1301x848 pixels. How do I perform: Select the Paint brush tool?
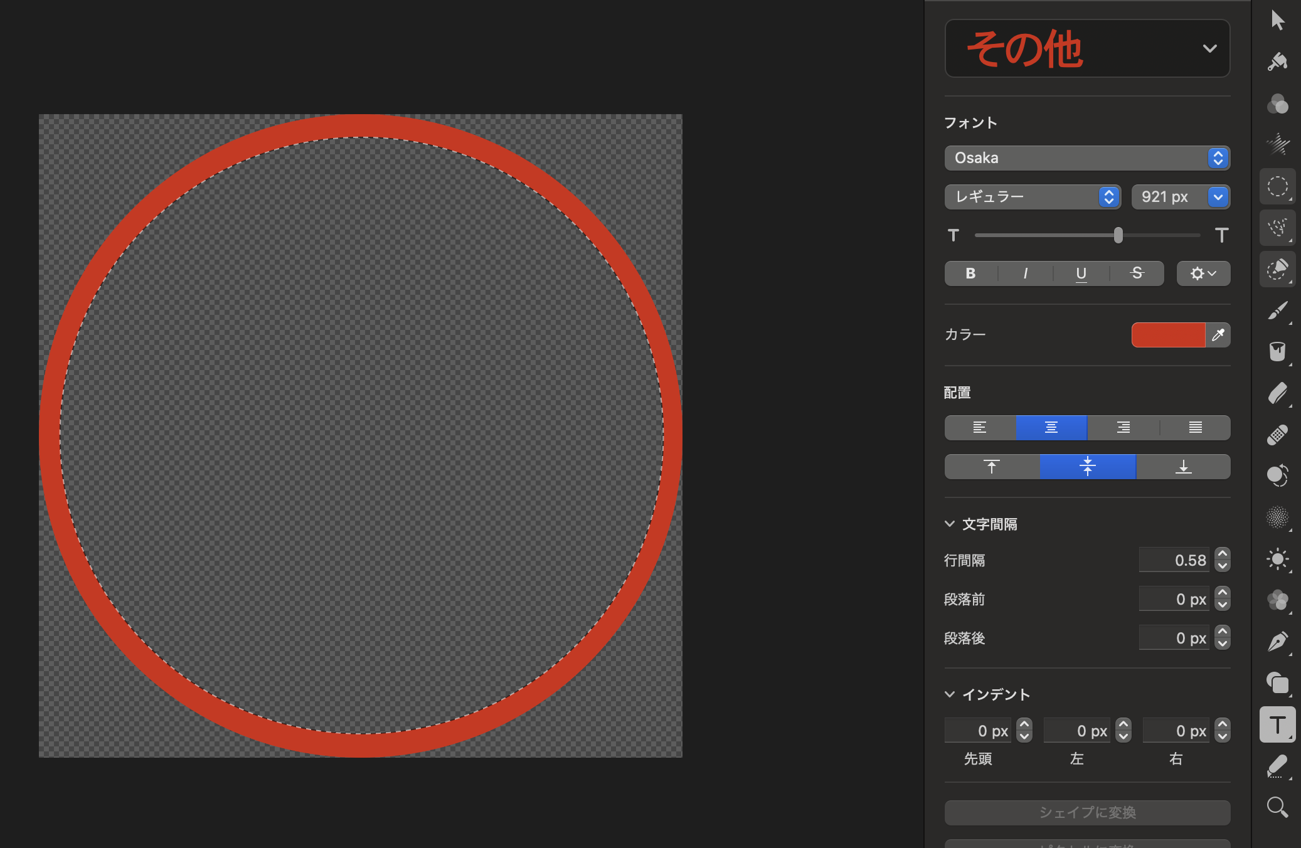coord(1277,310)
